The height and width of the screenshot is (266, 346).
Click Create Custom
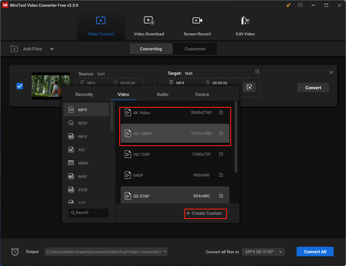tap(204, 213)
